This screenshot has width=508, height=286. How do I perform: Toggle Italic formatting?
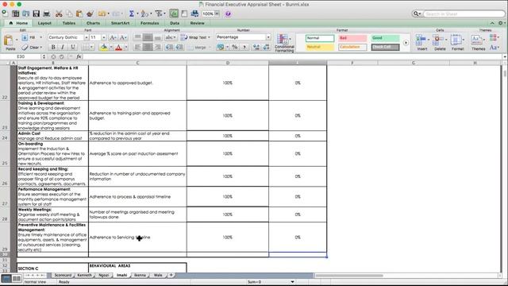[63, 47]
